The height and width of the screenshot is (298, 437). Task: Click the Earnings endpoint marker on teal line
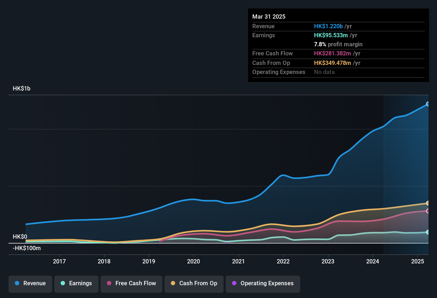coord(428,232)
